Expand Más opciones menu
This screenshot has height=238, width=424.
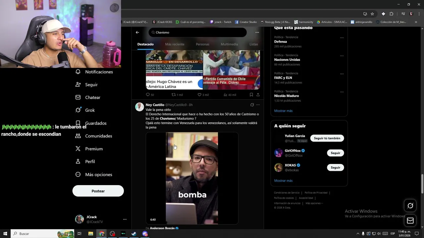(94, 175)
